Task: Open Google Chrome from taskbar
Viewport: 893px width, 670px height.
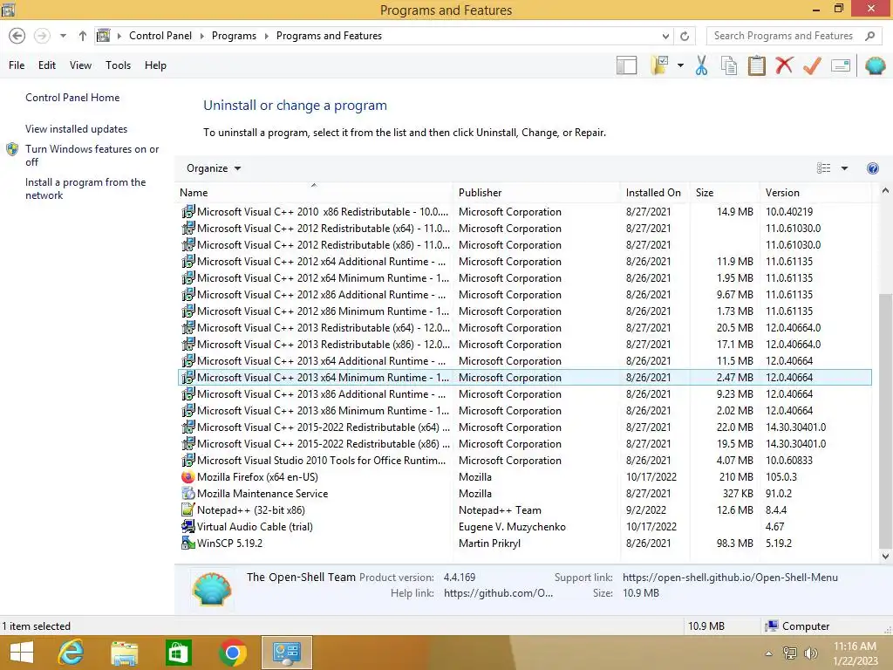Action: (232, 653)
